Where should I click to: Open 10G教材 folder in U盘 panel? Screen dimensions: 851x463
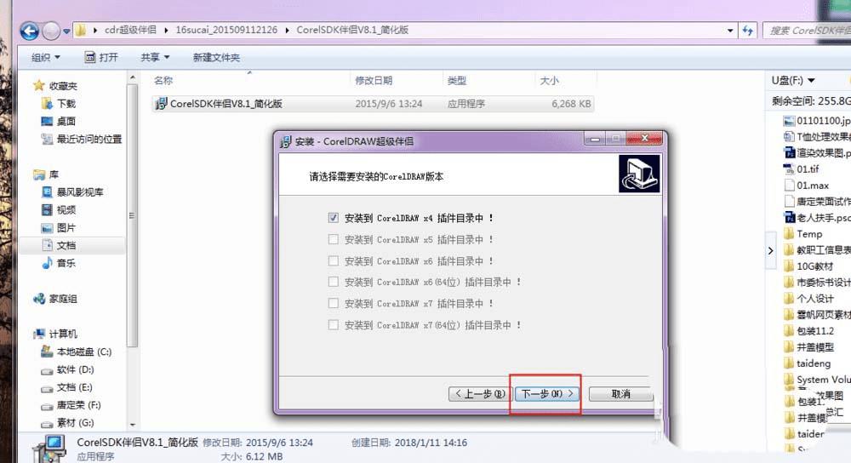tap(808, 266)
